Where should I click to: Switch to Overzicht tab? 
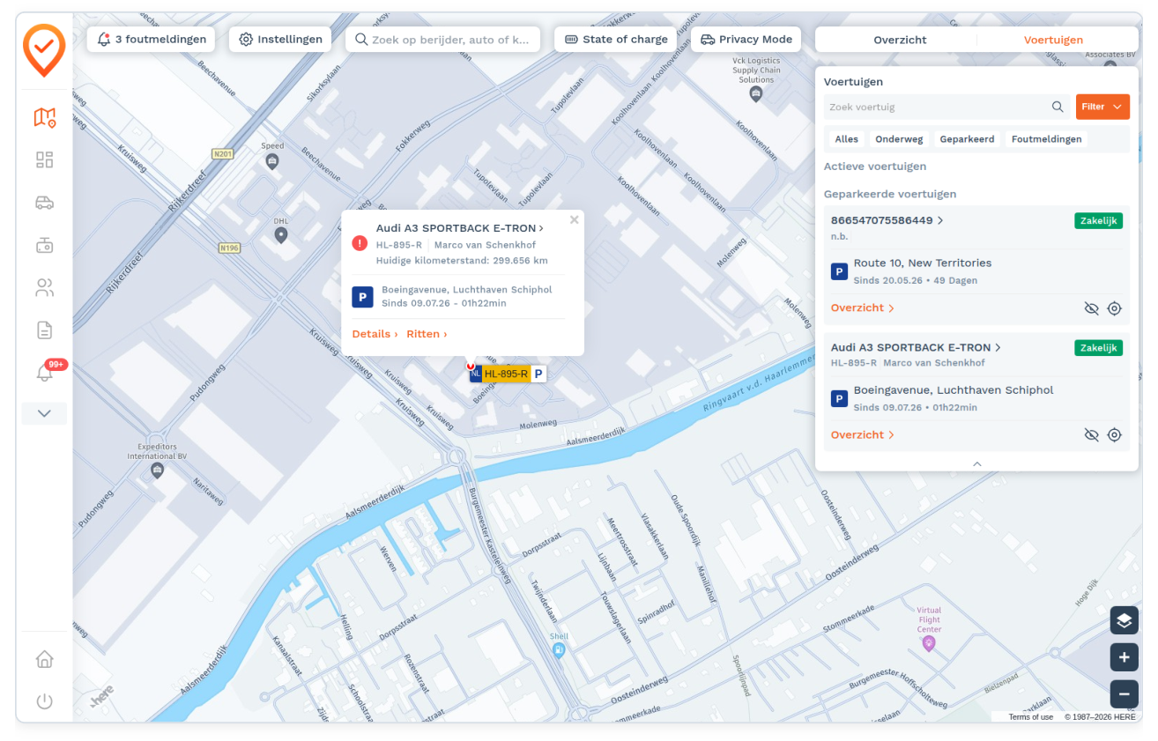point(900,40)
